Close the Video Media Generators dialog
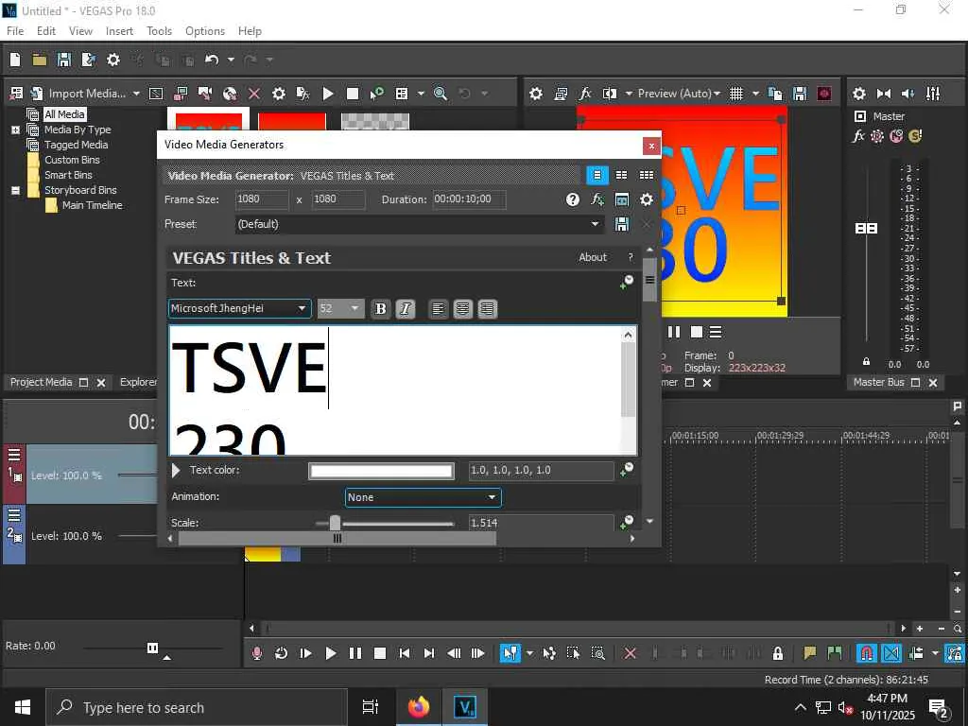The height and width of the screenshot is (726, 968). [x=650, y=147]
